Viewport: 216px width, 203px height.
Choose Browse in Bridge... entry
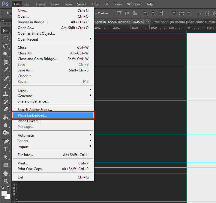[53, 22]
